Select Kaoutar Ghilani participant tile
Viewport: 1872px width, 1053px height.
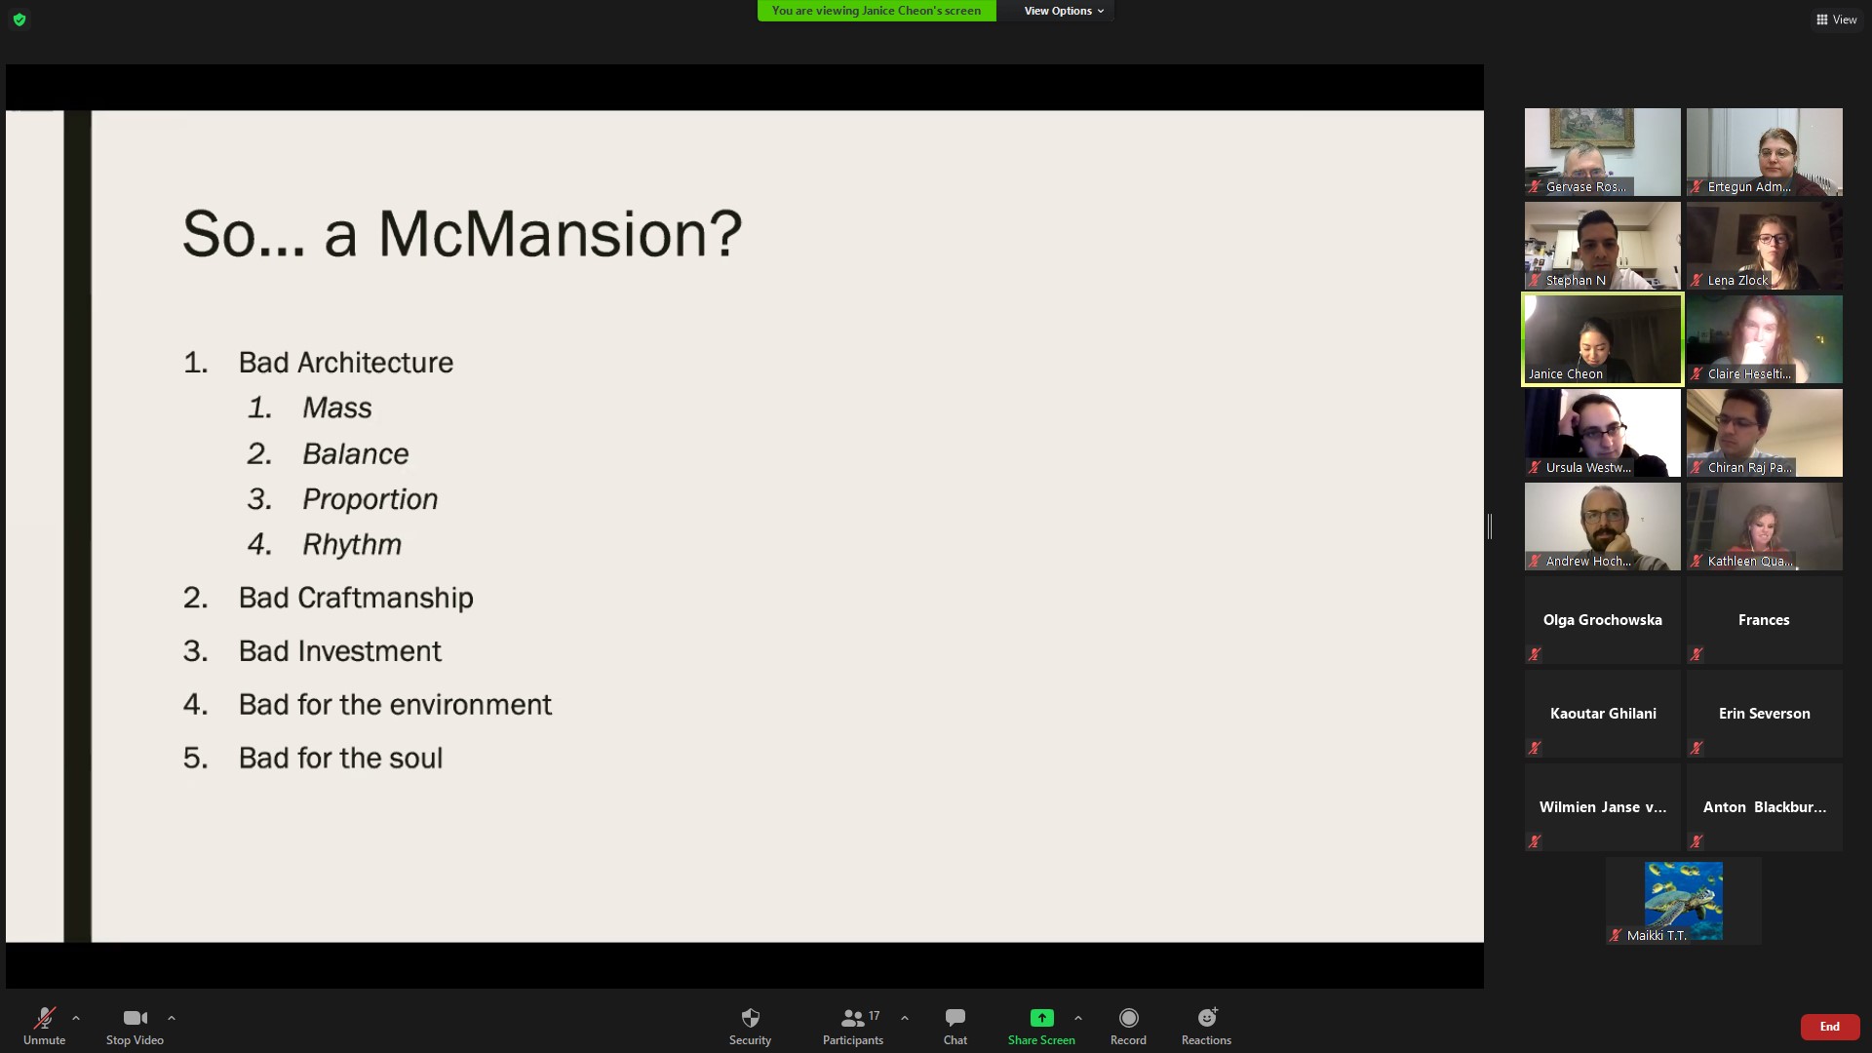(x=1603, y=714)
